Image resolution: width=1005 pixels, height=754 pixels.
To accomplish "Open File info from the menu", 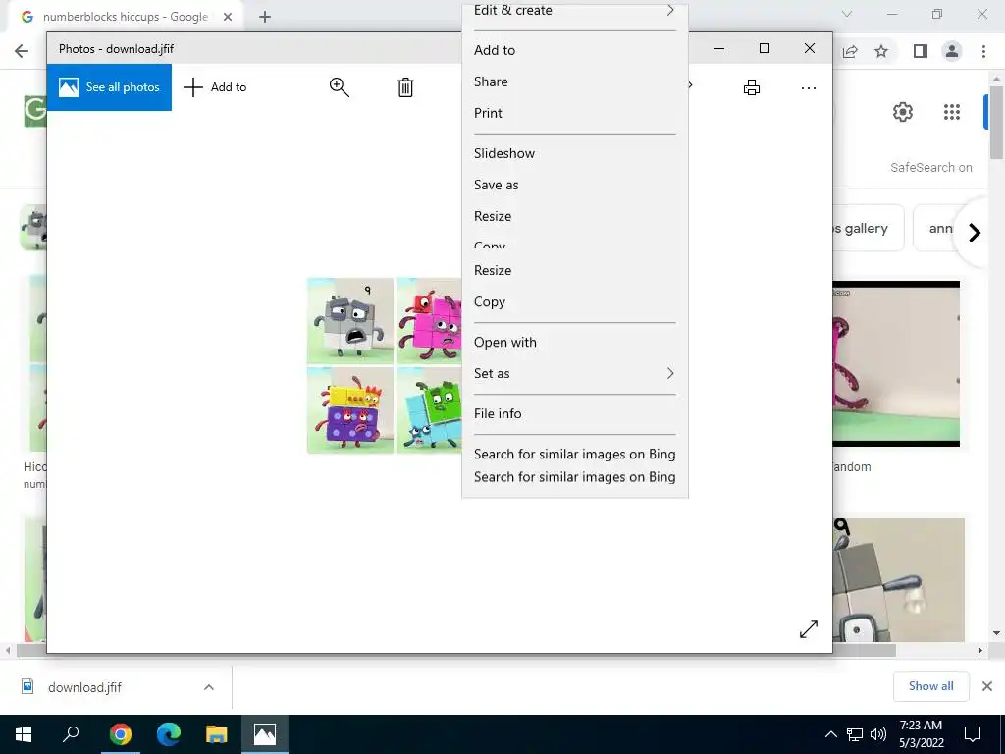I will 574,413.
